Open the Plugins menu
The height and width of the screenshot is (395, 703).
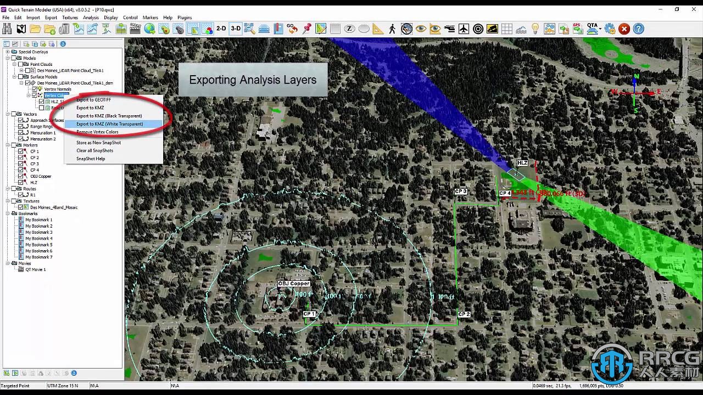pyautogui.click(x=185, y=18)
